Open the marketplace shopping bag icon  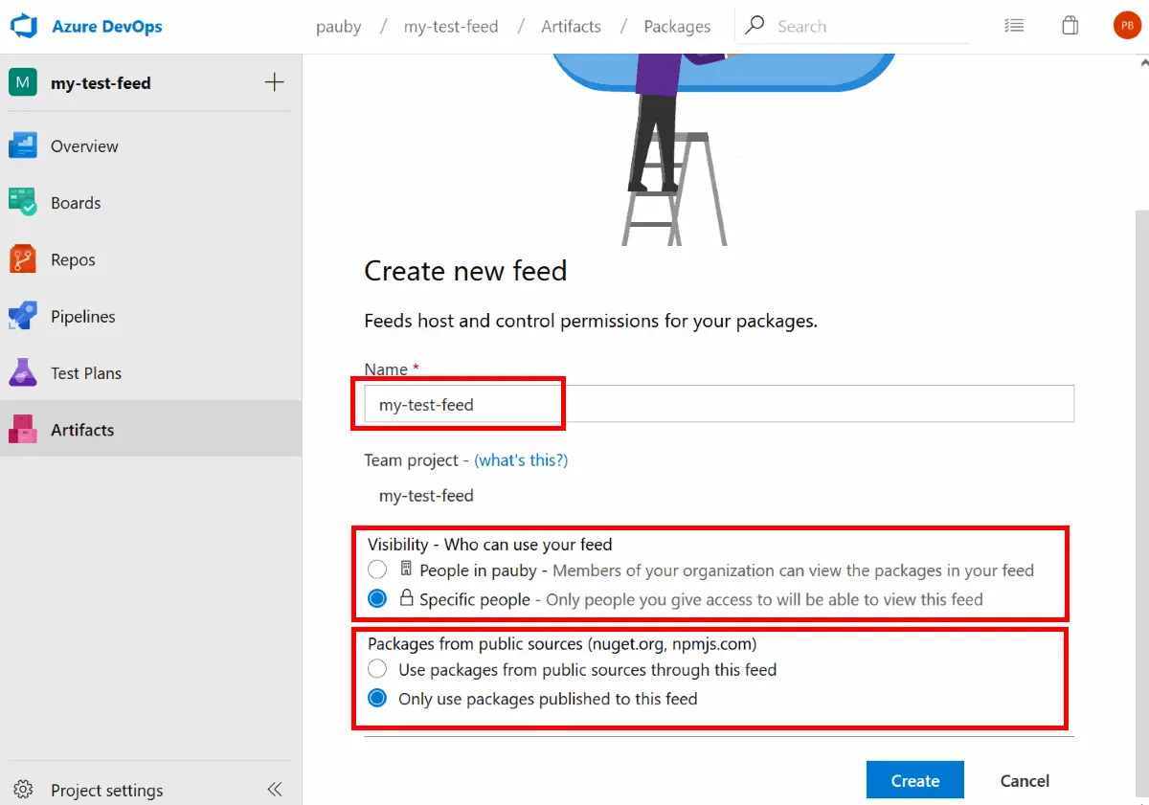[x=1070, y=26]
